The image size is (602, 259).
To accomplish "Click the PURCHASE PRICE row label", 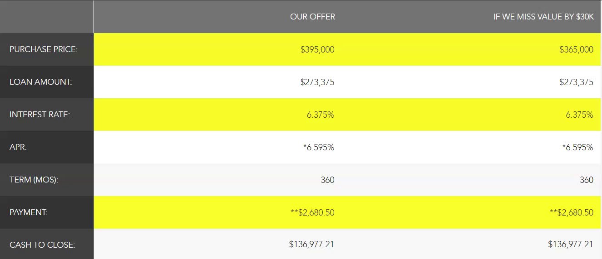I will tap(44, 49).
